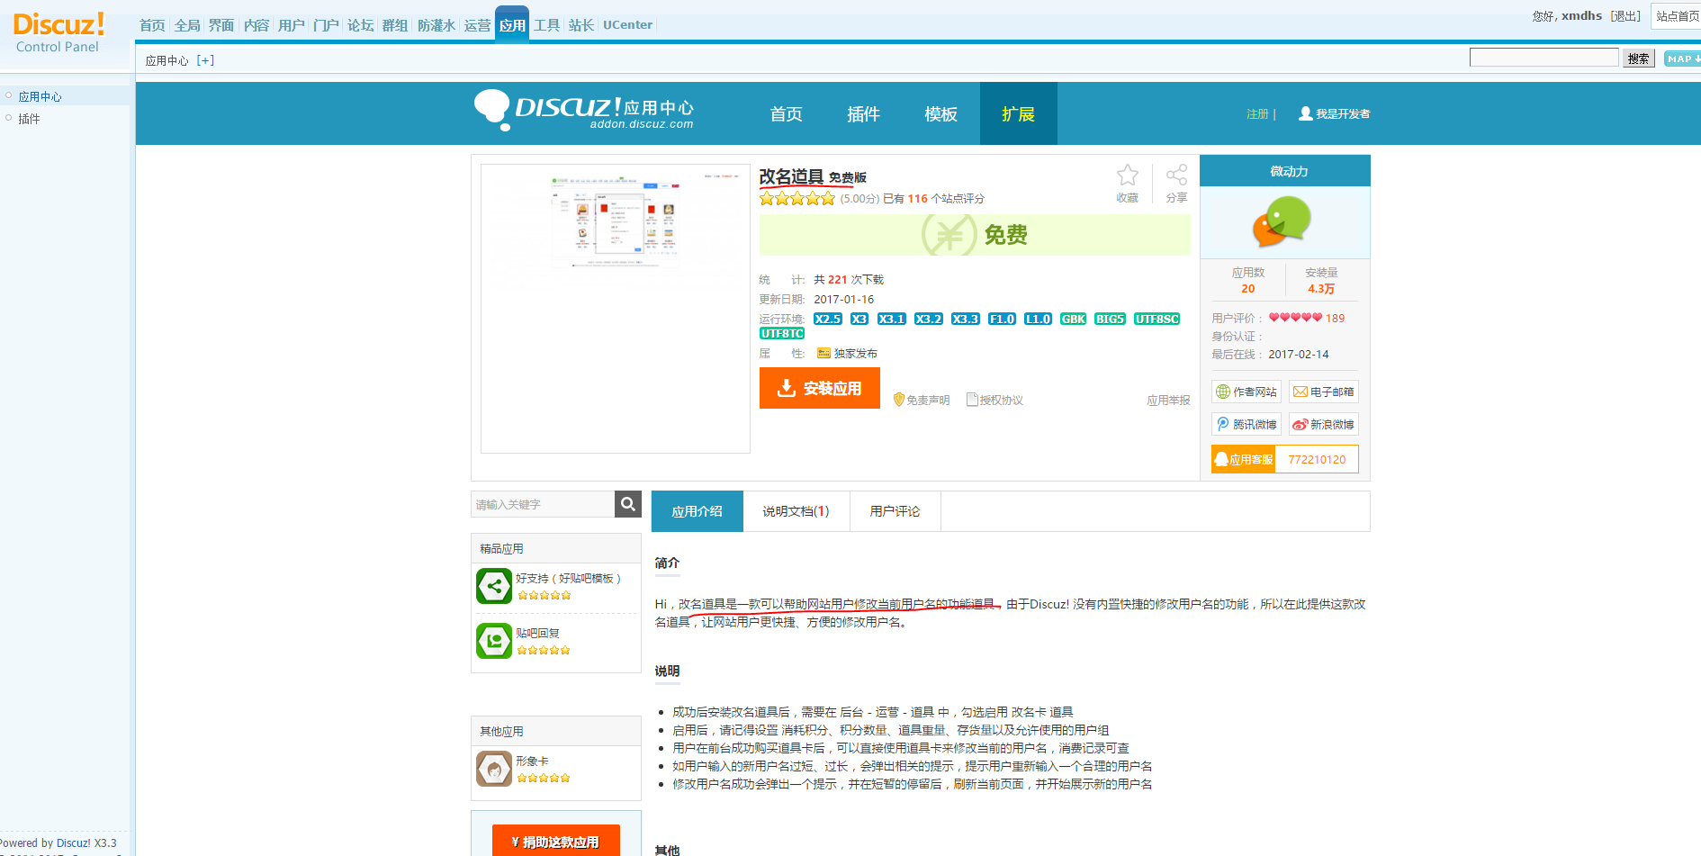Open the MAP dropdown button
The height and width of the screenshot is (856, 1701).
tap(1681, 59)
